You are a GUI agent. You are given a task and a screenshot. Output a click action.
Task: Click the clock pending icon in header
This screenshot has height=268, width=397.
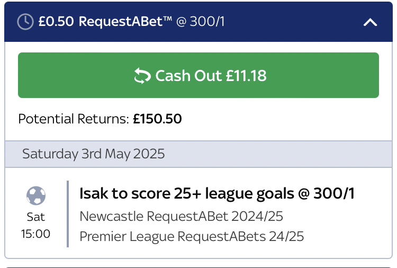pyautogui.click(x=25, y=22)
